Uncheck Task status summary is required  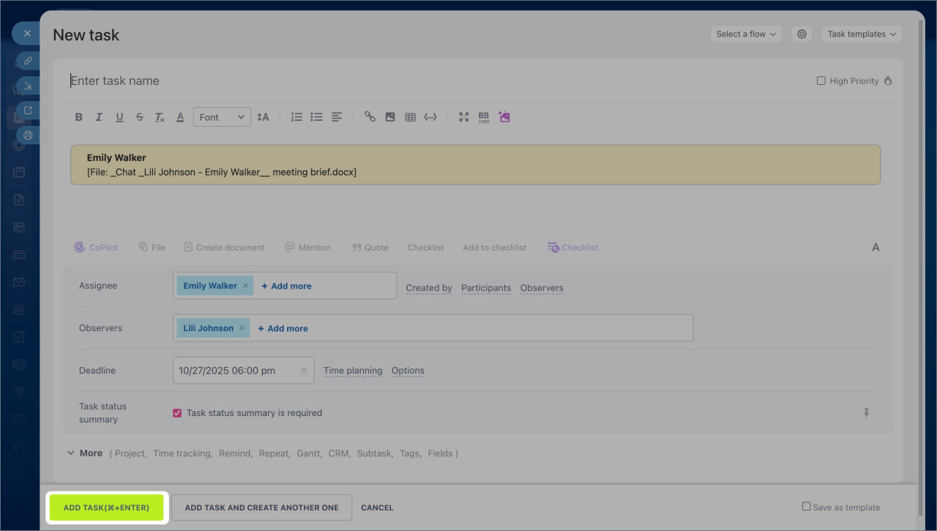[x=177, y=413]
